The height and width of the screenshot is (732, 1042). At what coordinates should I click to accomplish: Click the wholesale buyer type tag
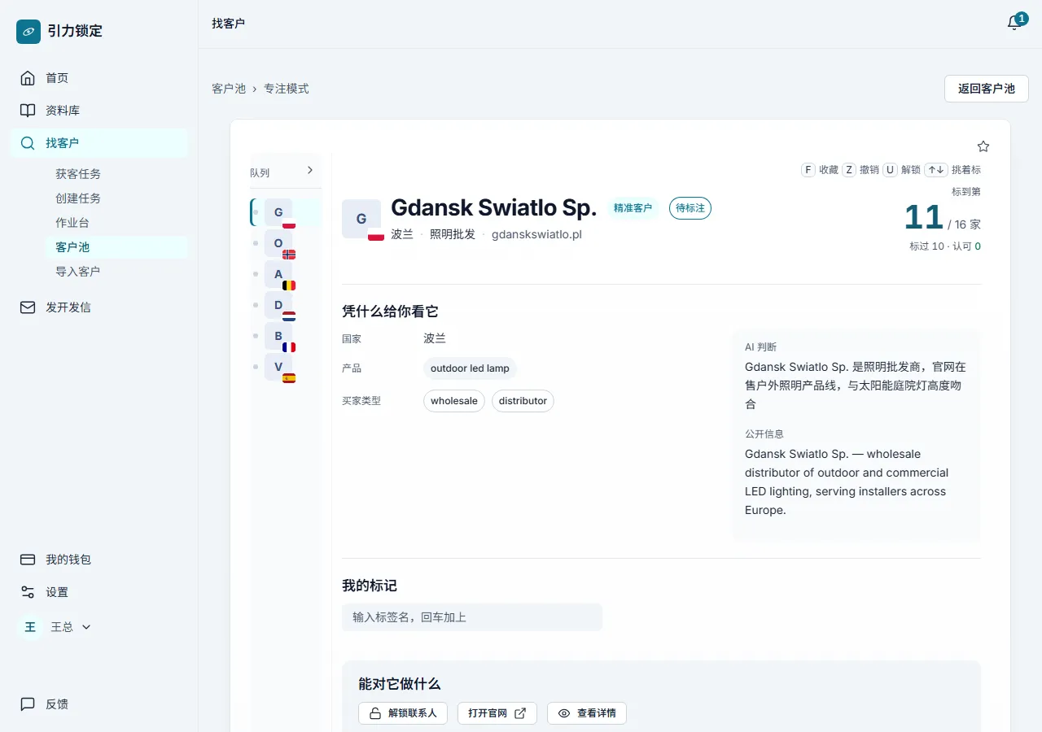point(454,401)
